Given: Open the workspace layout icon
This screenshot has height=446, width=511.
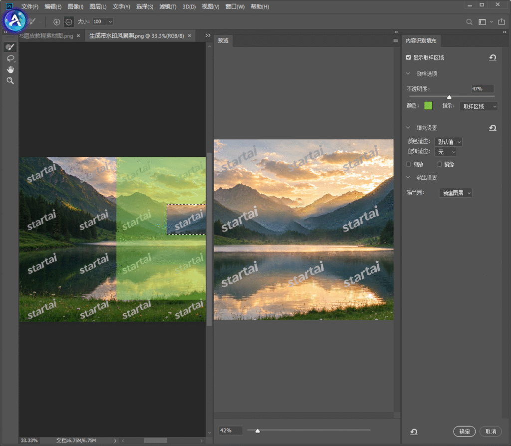Looking at the screenshot, I should click(x=483, y=22).
